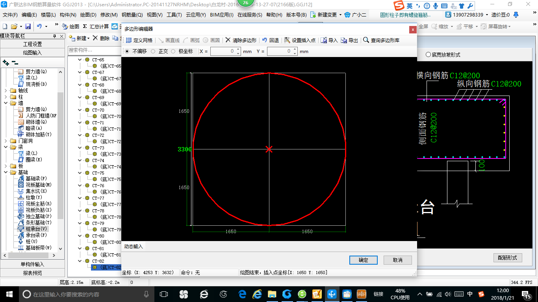The width and height of the screenshot is (538, 302).
Task: Open the 钢筋量(Q) menu
Action: [x=132, y=15]
